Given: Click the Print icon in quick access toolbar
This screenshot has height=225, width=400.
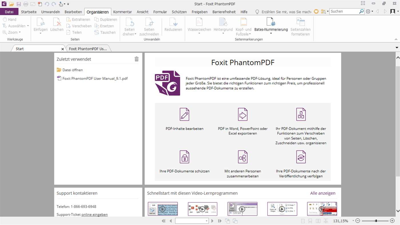Looking at the screenshot, I should [x=26, y=4].
